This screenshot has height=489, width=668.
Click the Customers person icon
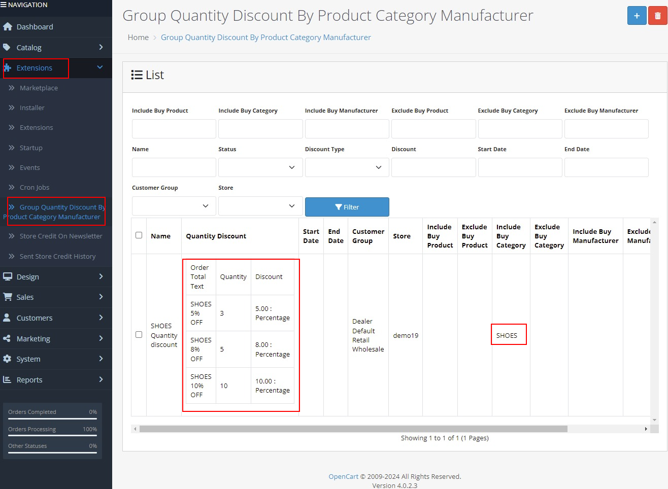click(7, 318)
